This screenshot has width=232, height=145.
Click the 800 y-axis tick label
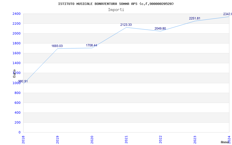tap(18, 93)
